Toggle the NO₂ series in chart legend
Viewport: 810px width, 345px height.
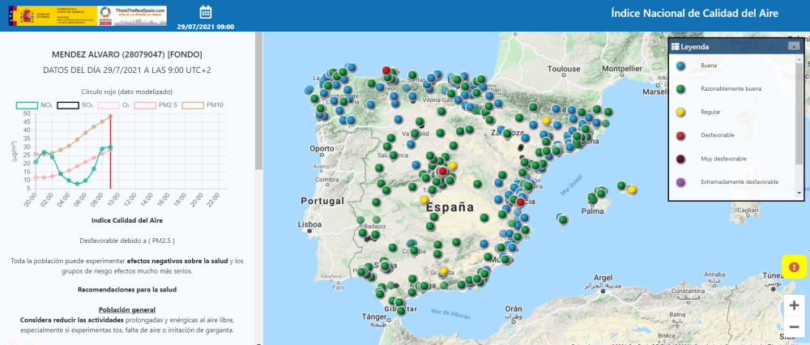coord(36,104)
